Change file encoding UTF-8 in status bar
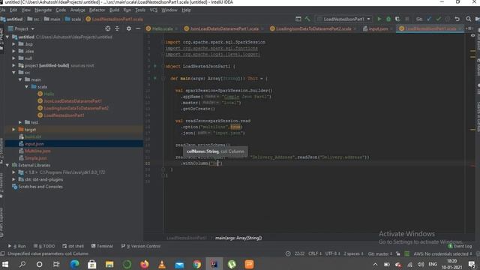The image size is (480, 270). 332,253
